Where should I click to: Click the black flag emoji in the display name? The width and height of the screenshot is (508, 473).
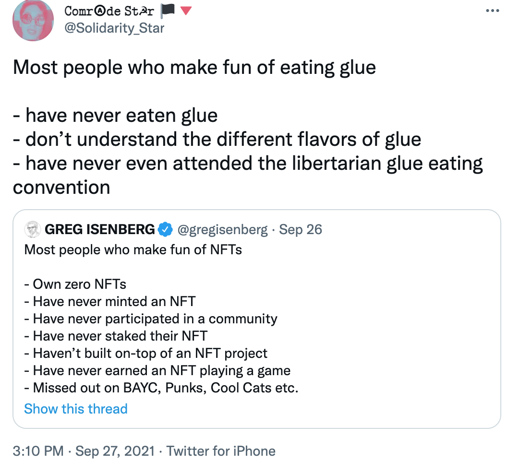click(x=169, y=11)
